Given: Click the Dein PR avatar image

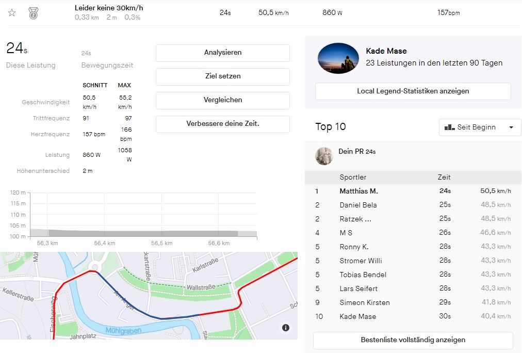Looking at the screenshot, I should [324, 156].
